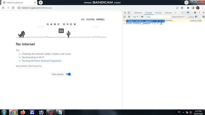Open Chrome from the taskbar
The width and height of the screenshot is (205, 115).
click(x=13, y=112)
